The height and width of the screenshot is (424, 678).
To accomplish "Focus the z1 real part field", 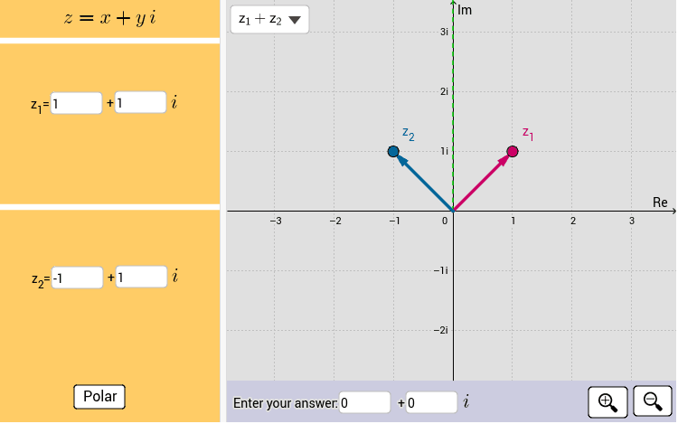I will 77,103.
